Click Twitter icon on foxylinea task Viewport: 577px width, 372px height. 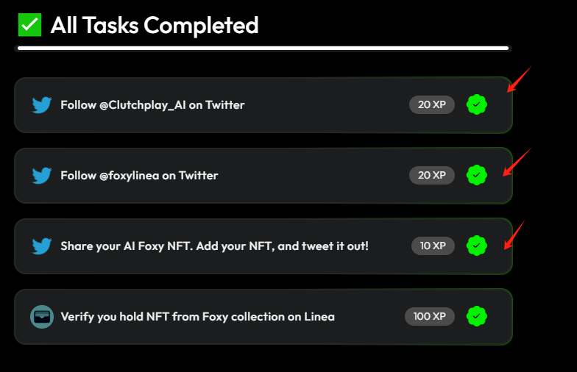click(41, 176)
